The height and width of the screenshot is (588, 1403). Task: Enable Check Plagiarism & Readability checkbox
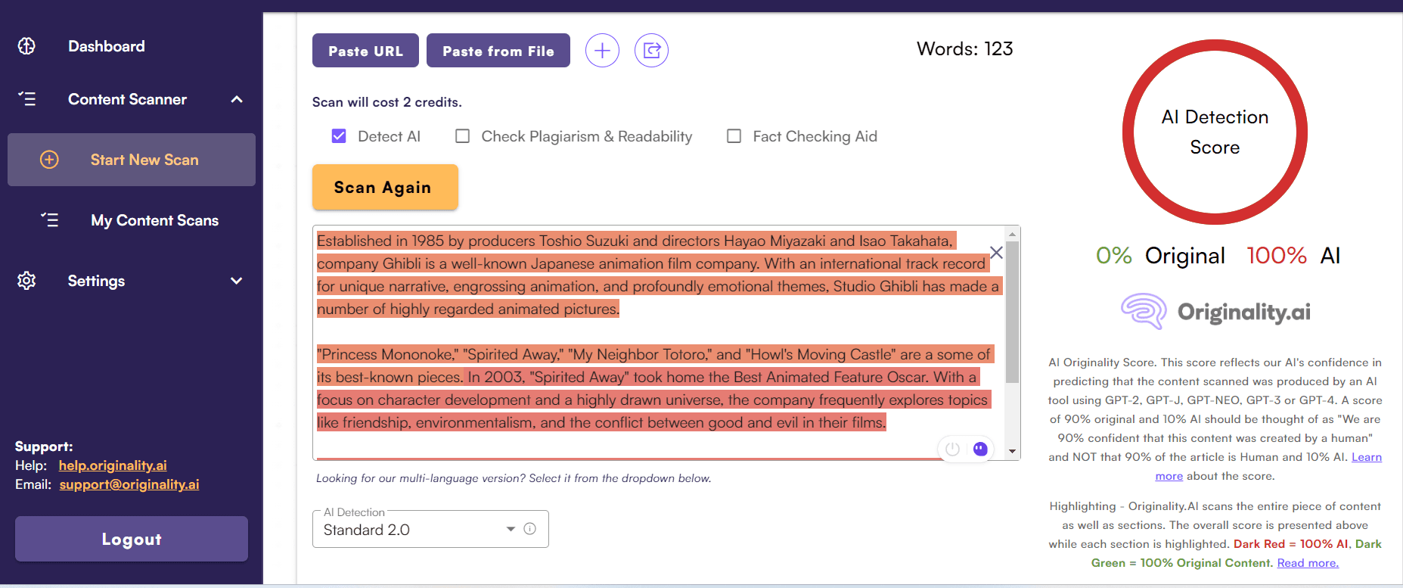pyautogui.click(x=462, y=136)
